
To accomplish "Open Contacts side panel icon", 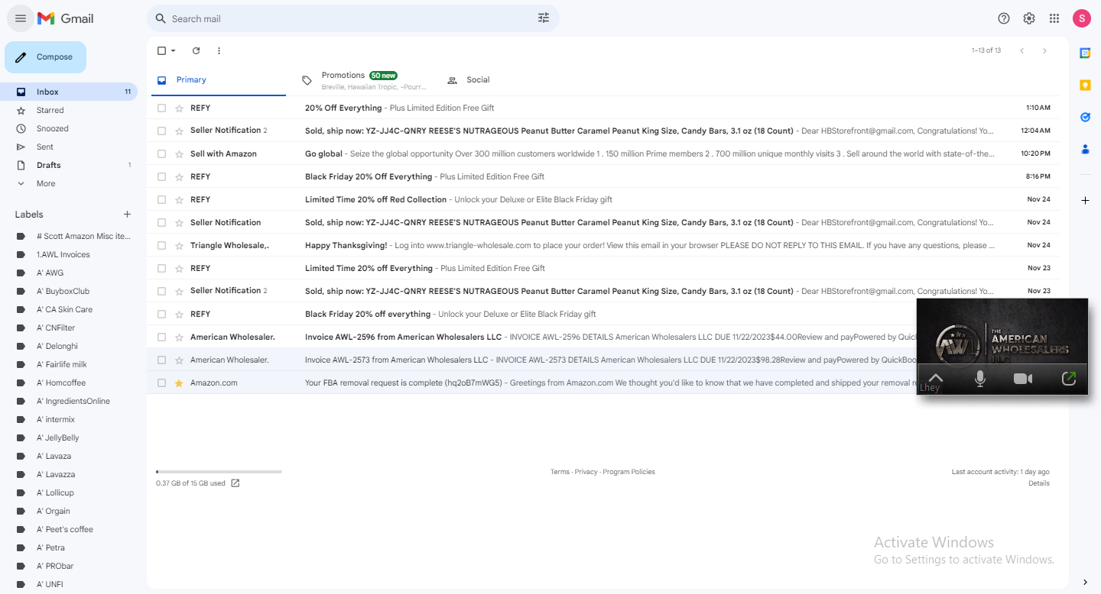I will 1085,149.
